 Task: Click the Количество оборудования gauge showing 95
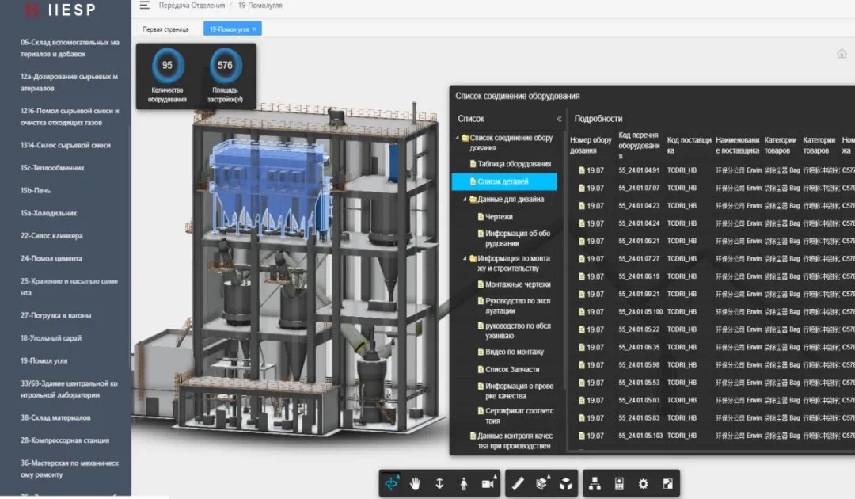click(x=167, y=66)
